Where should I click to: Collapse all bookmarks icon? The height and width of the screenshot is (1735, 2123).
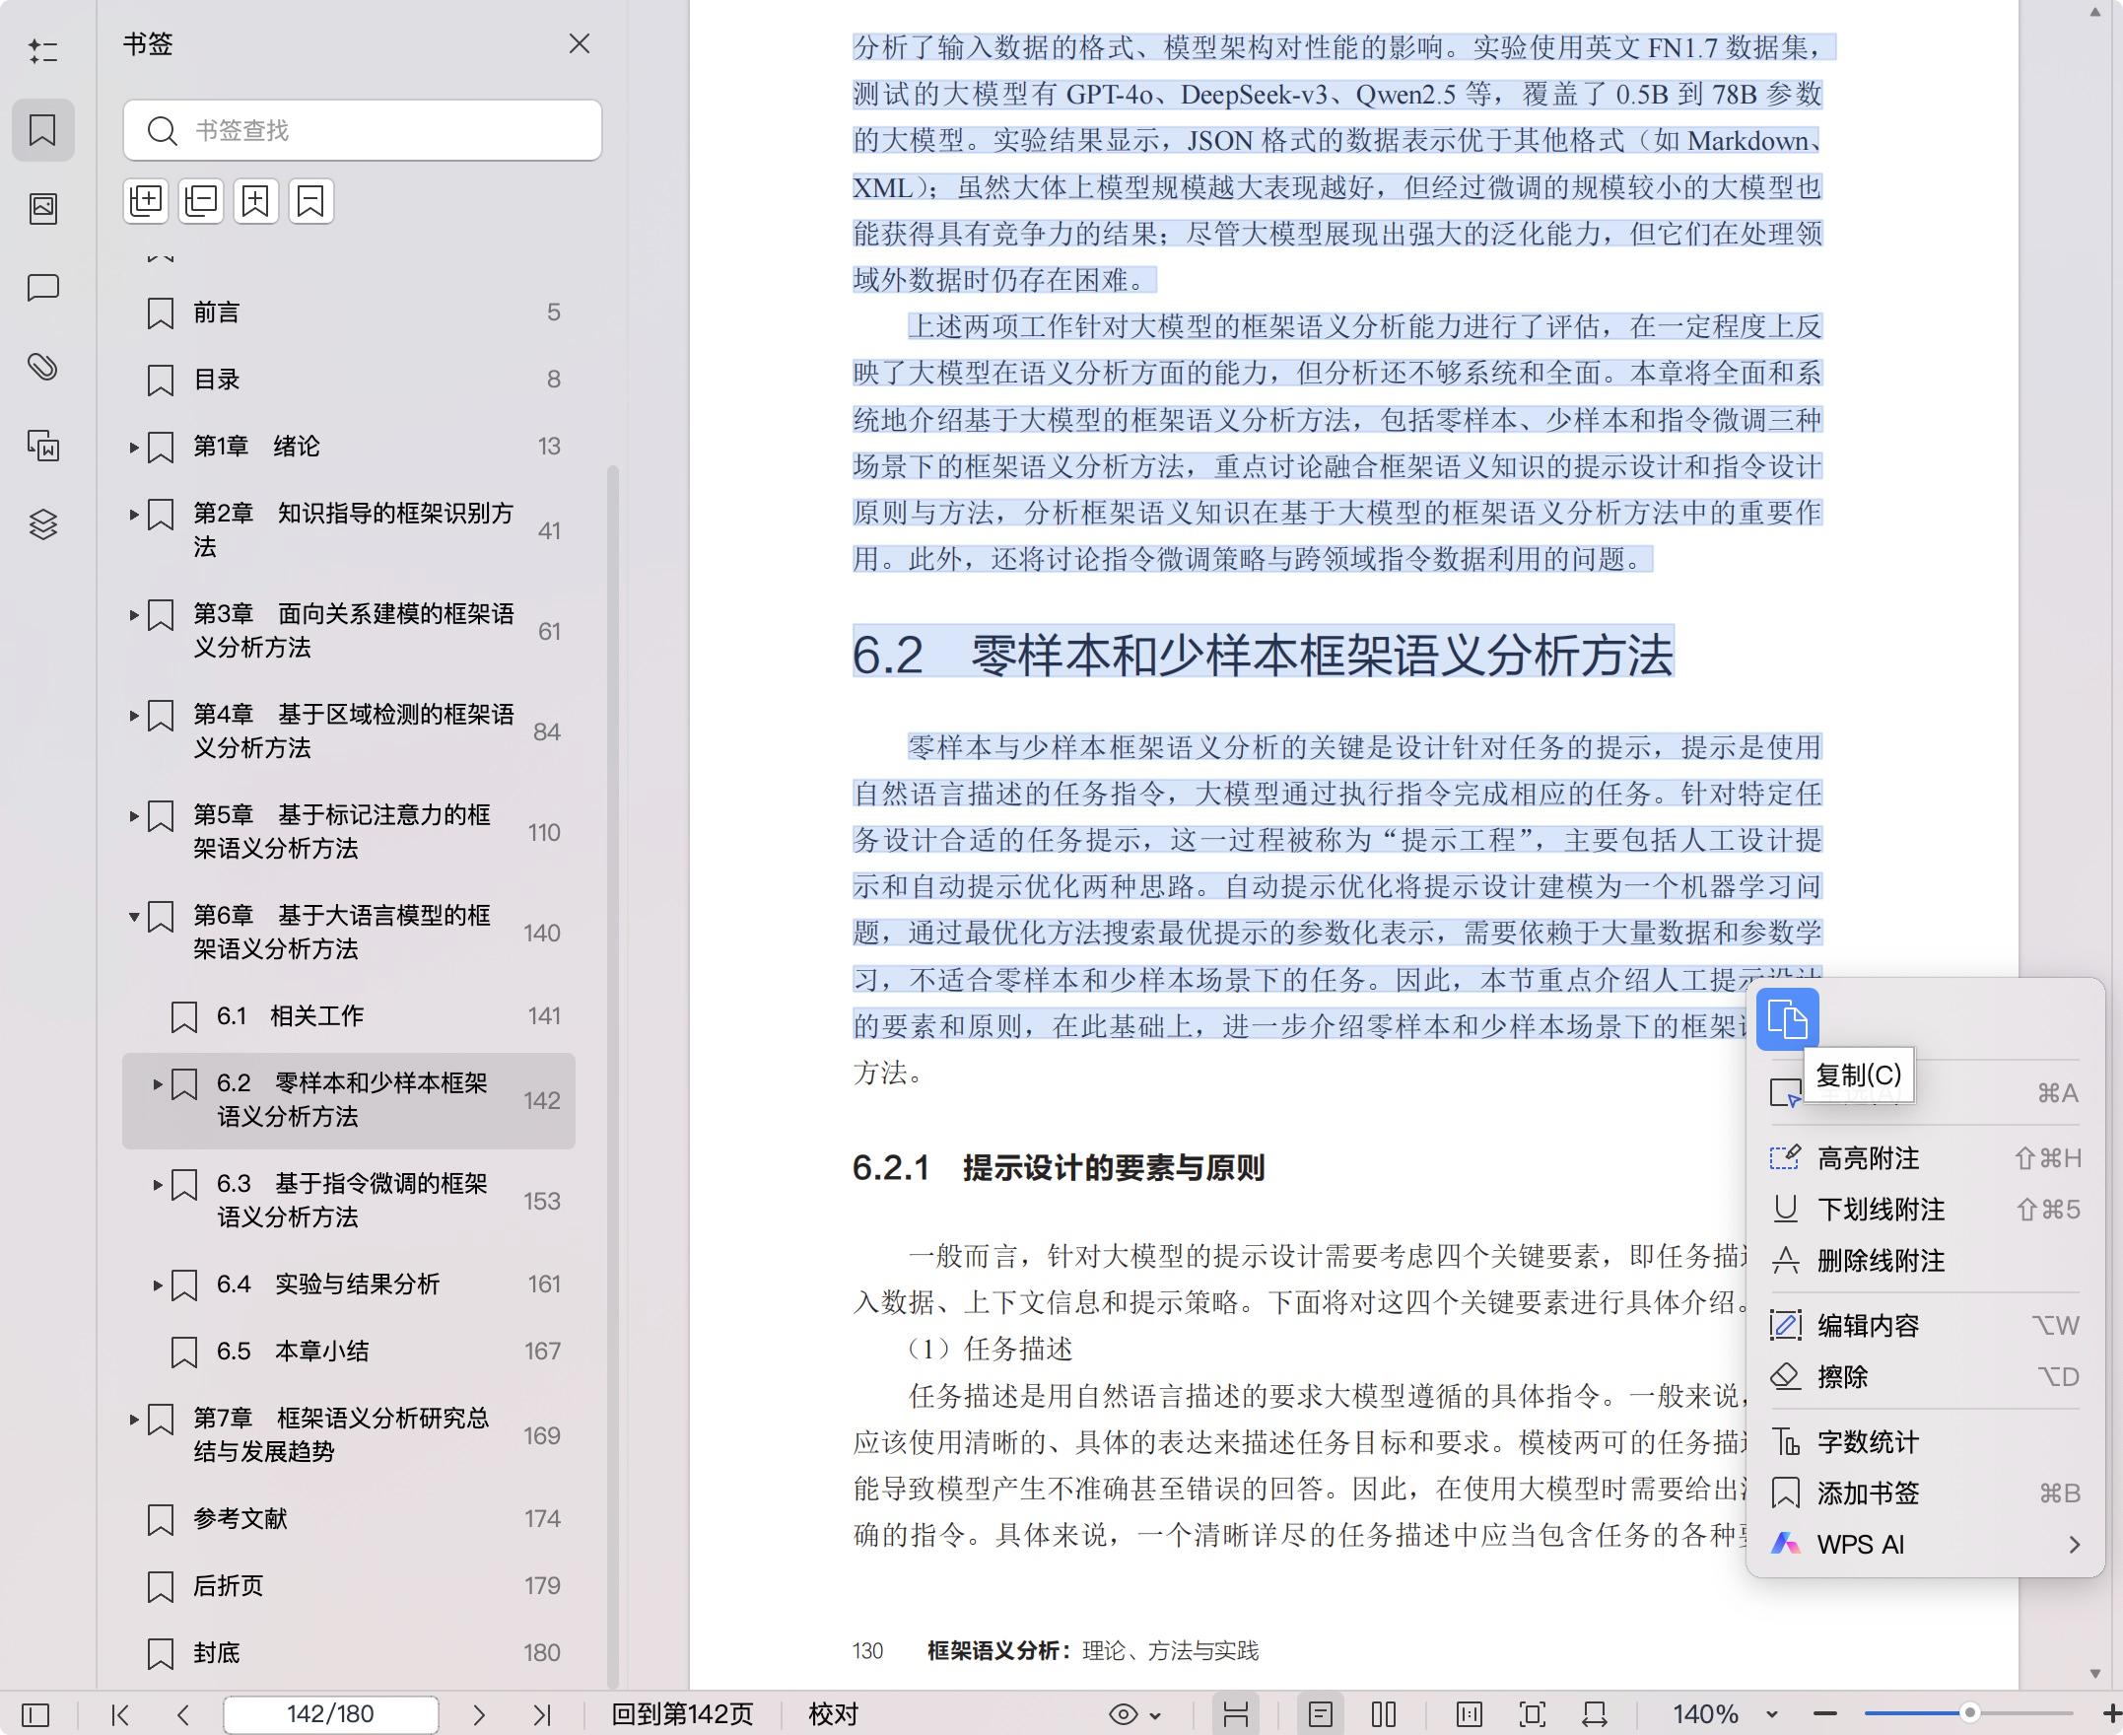[201, 201]
